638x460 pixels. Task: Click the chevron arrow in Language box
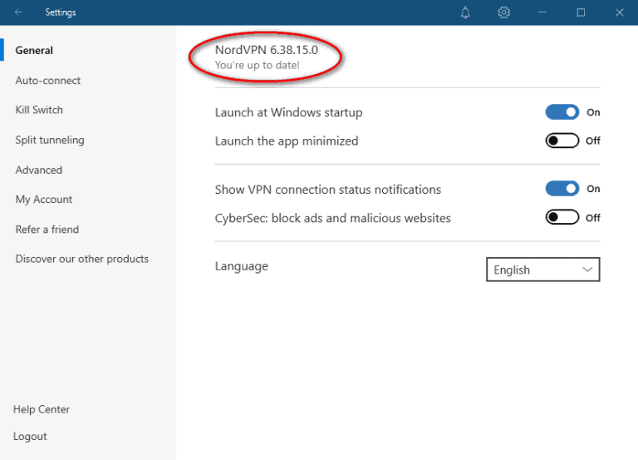pos(587,270)
